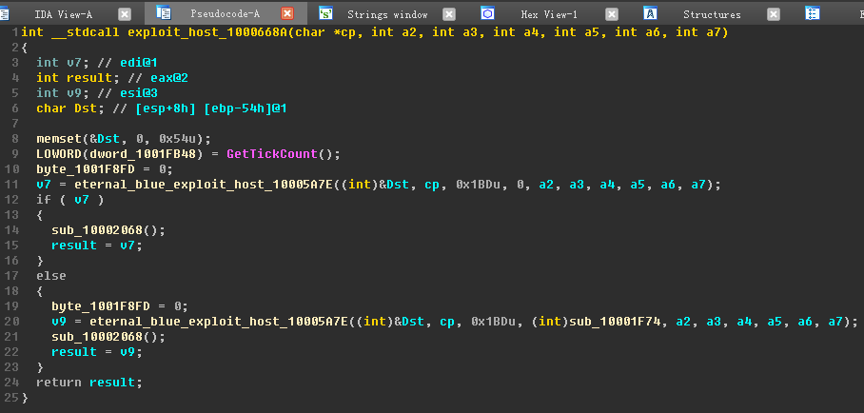Close the Pseudocode-A tab with red X

point(287,13)
